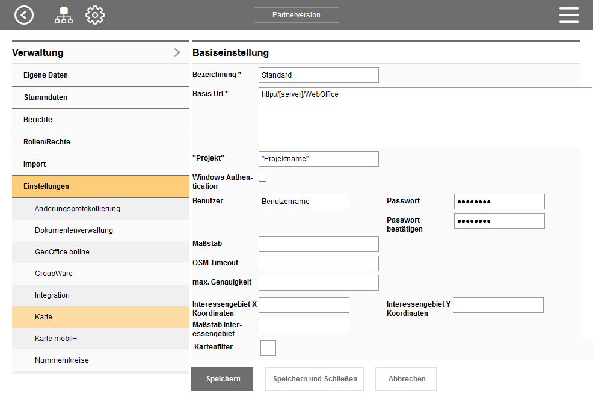The width and height of the screenshot is (593, 397).
Task: Focus the Bezeichnung text field
Action: 318,75
